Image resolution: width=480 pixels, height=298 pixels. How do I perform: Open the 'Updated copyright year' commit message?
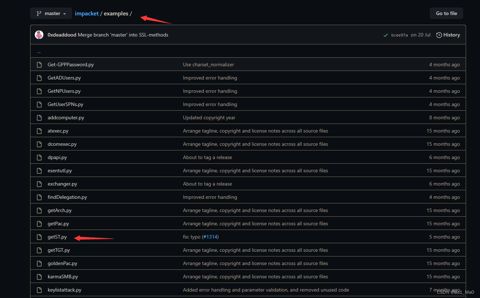pos(209,117)
